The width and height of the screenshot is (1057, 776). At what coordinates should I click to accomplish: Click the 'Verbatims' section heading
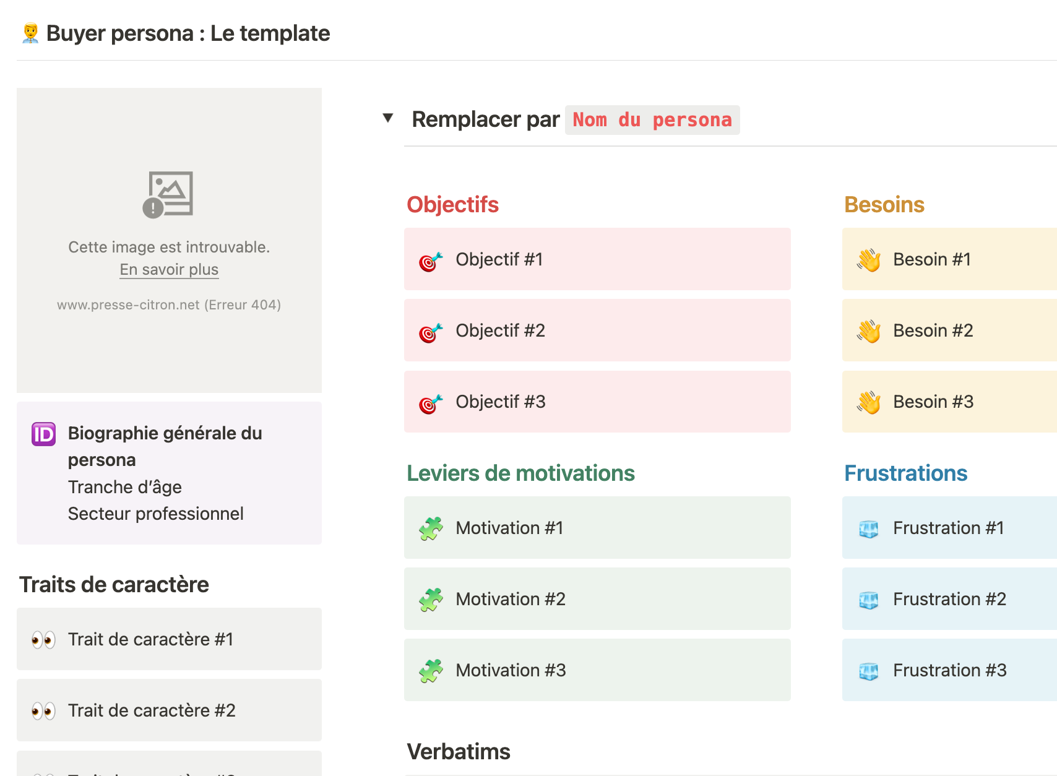459,752
